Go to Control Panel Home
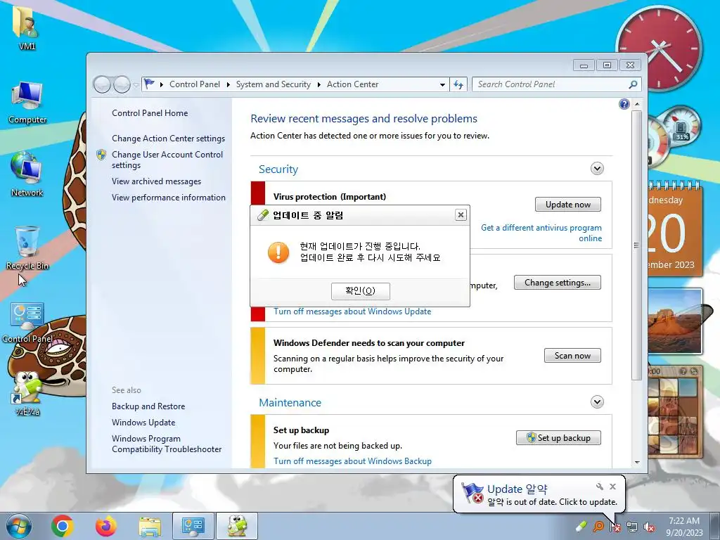Image resolution: width=720 pixels, height=540 pixels. (x=150, y=113)
